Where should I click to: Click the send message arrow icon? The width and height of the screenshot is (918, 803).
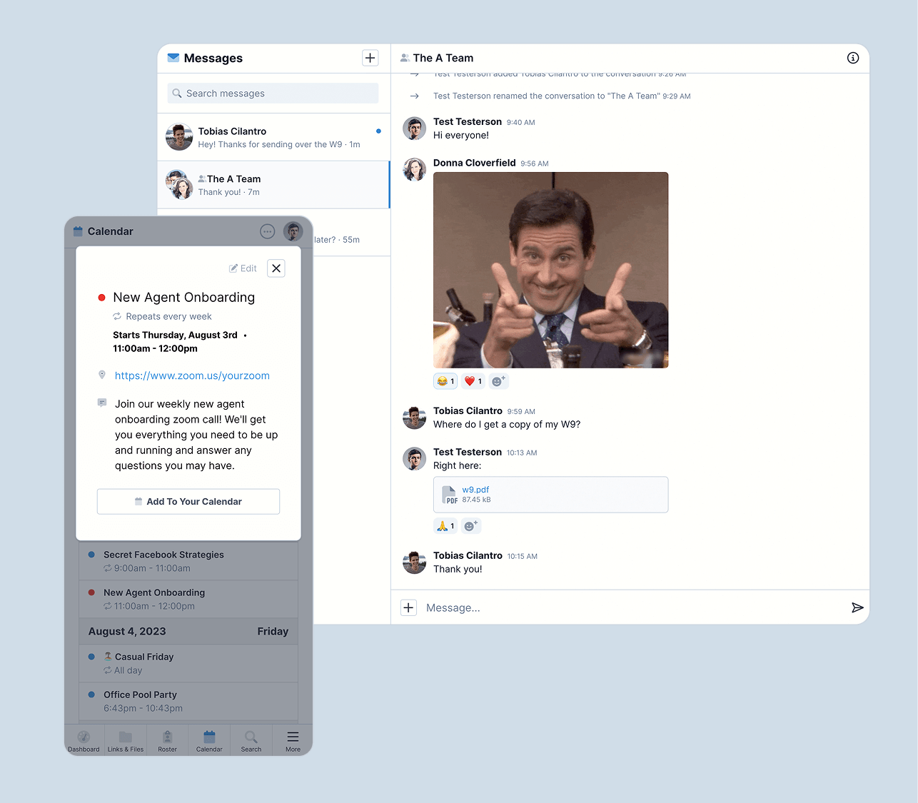857,607
